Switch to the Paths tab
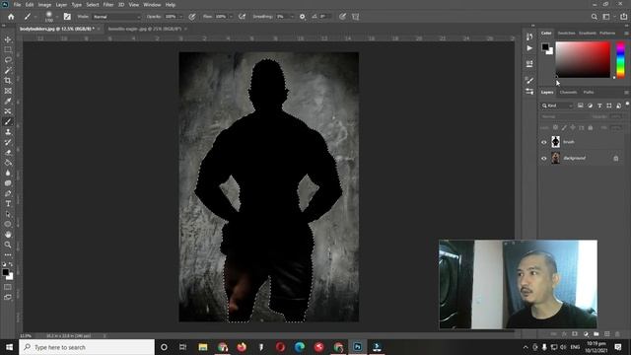The image size is (631, 355). point(589,92)
